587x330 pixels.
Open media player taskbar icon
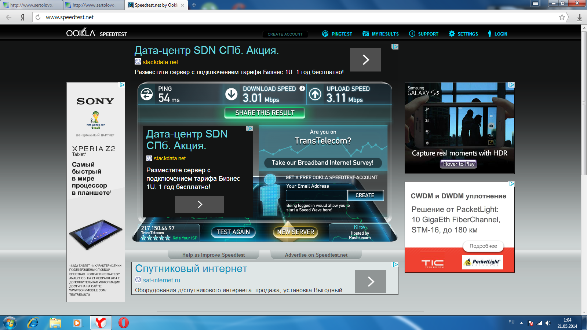point(77,323)
